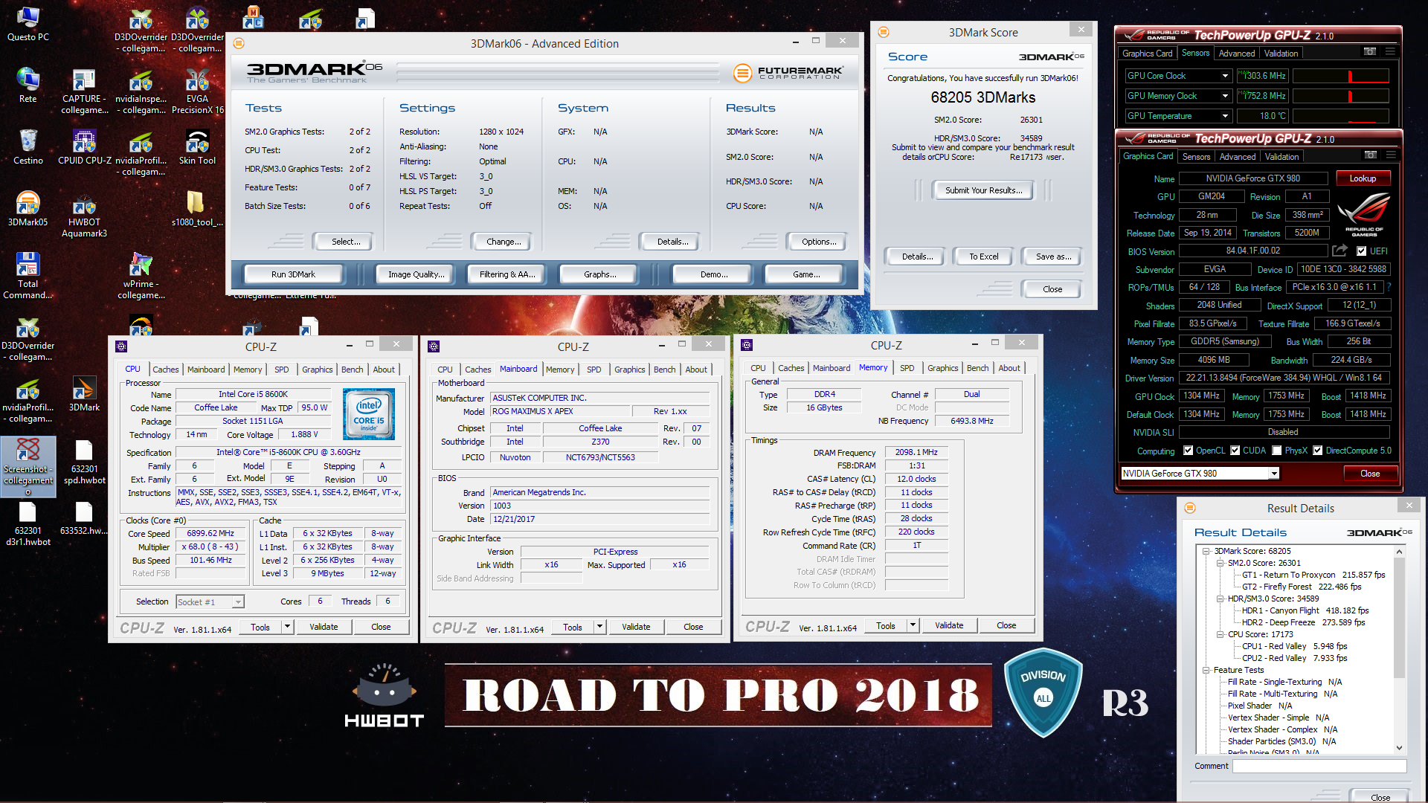Image resolution: width=1428 pixels, height=803 pixels.
Task: Select the 632301 spd.hwbot file icon
Action: (x=84, y=461)
